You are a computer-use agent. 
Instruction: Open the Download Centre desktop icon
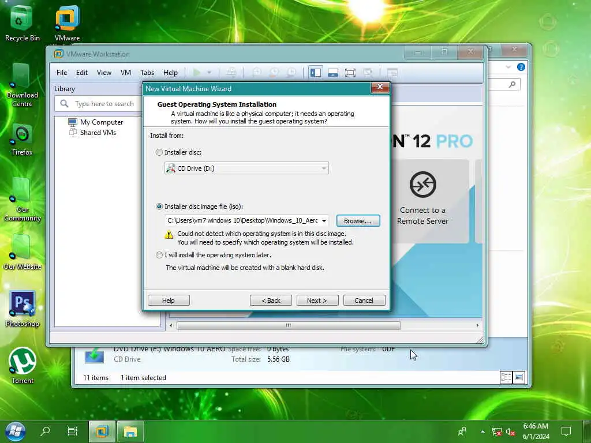[x=22, y=85]
